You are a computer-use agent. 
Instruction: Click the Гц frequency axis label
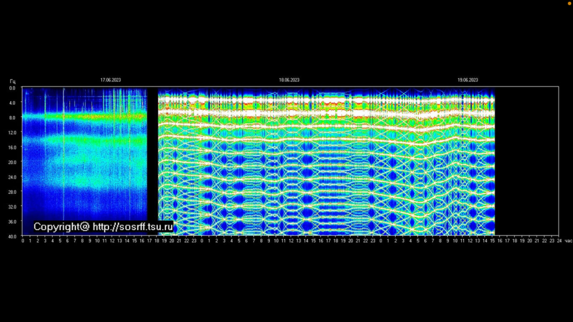[x=12, y=82]
